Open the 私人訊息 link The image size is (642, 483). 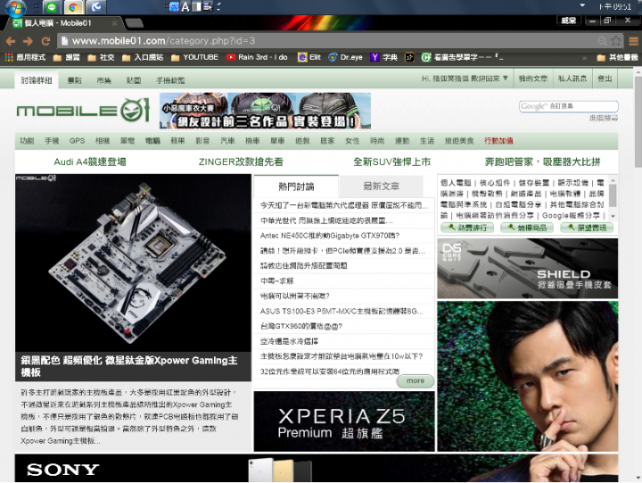pyautogui.click(x=572, y=79)
